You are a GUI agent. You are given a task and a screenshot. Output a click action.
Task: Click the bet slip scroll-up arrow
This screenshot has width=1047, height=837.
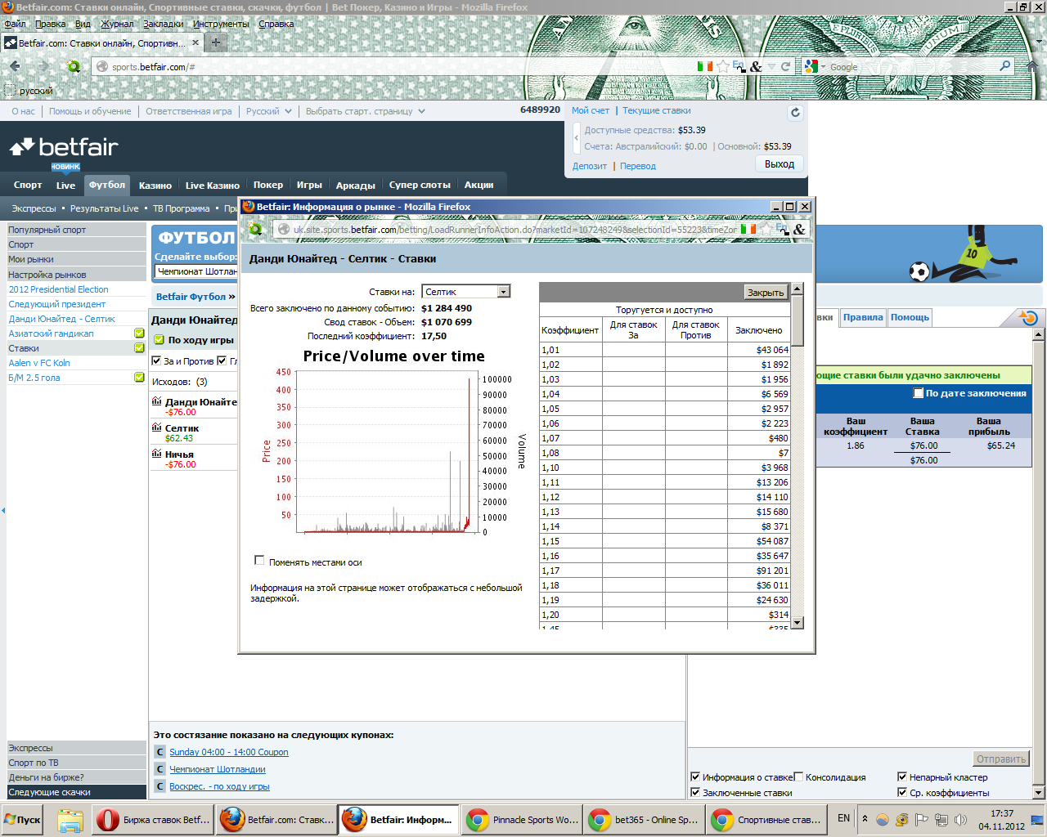(x=1040, y=334)
